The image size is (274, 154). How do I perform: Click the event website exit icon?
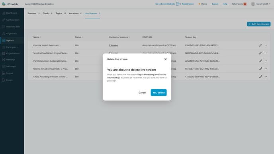click(x=178, y=4)
